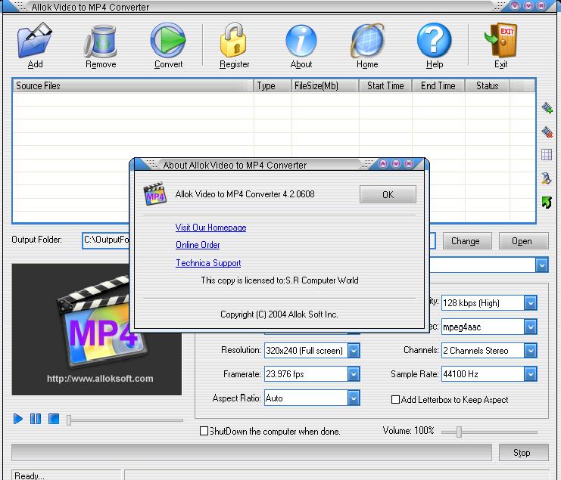Close the About dialog with its X button
This screenshot has height=480, width=561.
point(409,163)
